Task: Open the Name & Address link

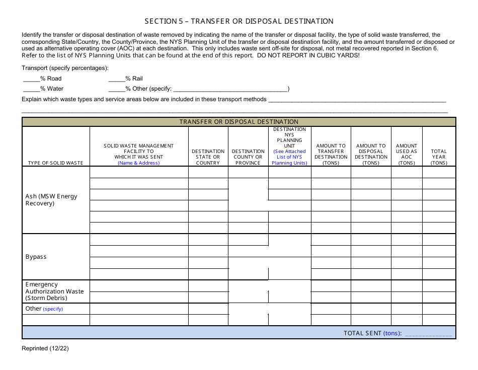Action: click(x=138, y=163)
